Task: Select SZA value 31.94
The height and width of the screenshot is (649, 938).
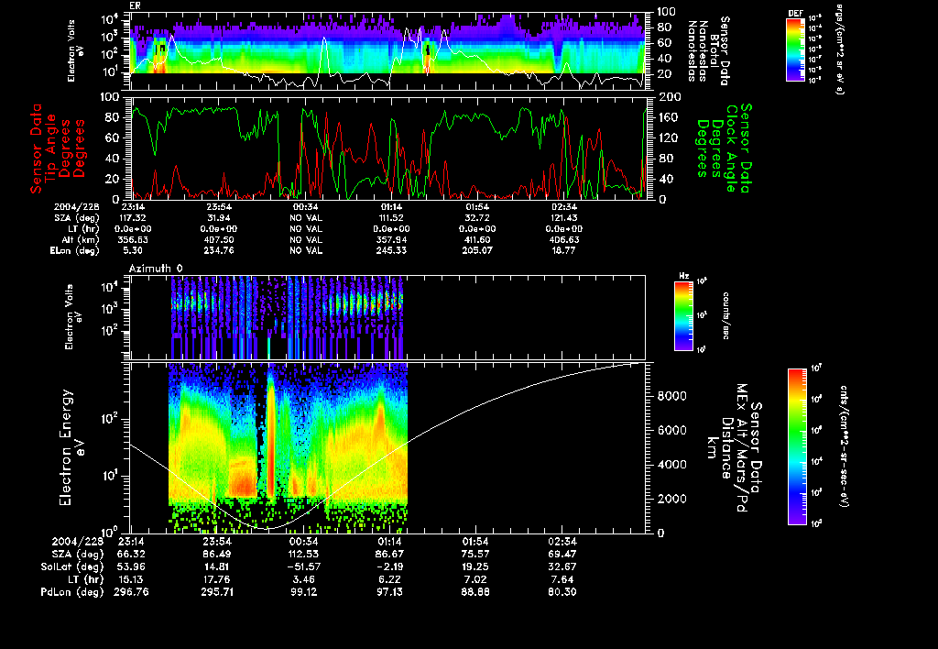Action: click(x=219, y=218)
